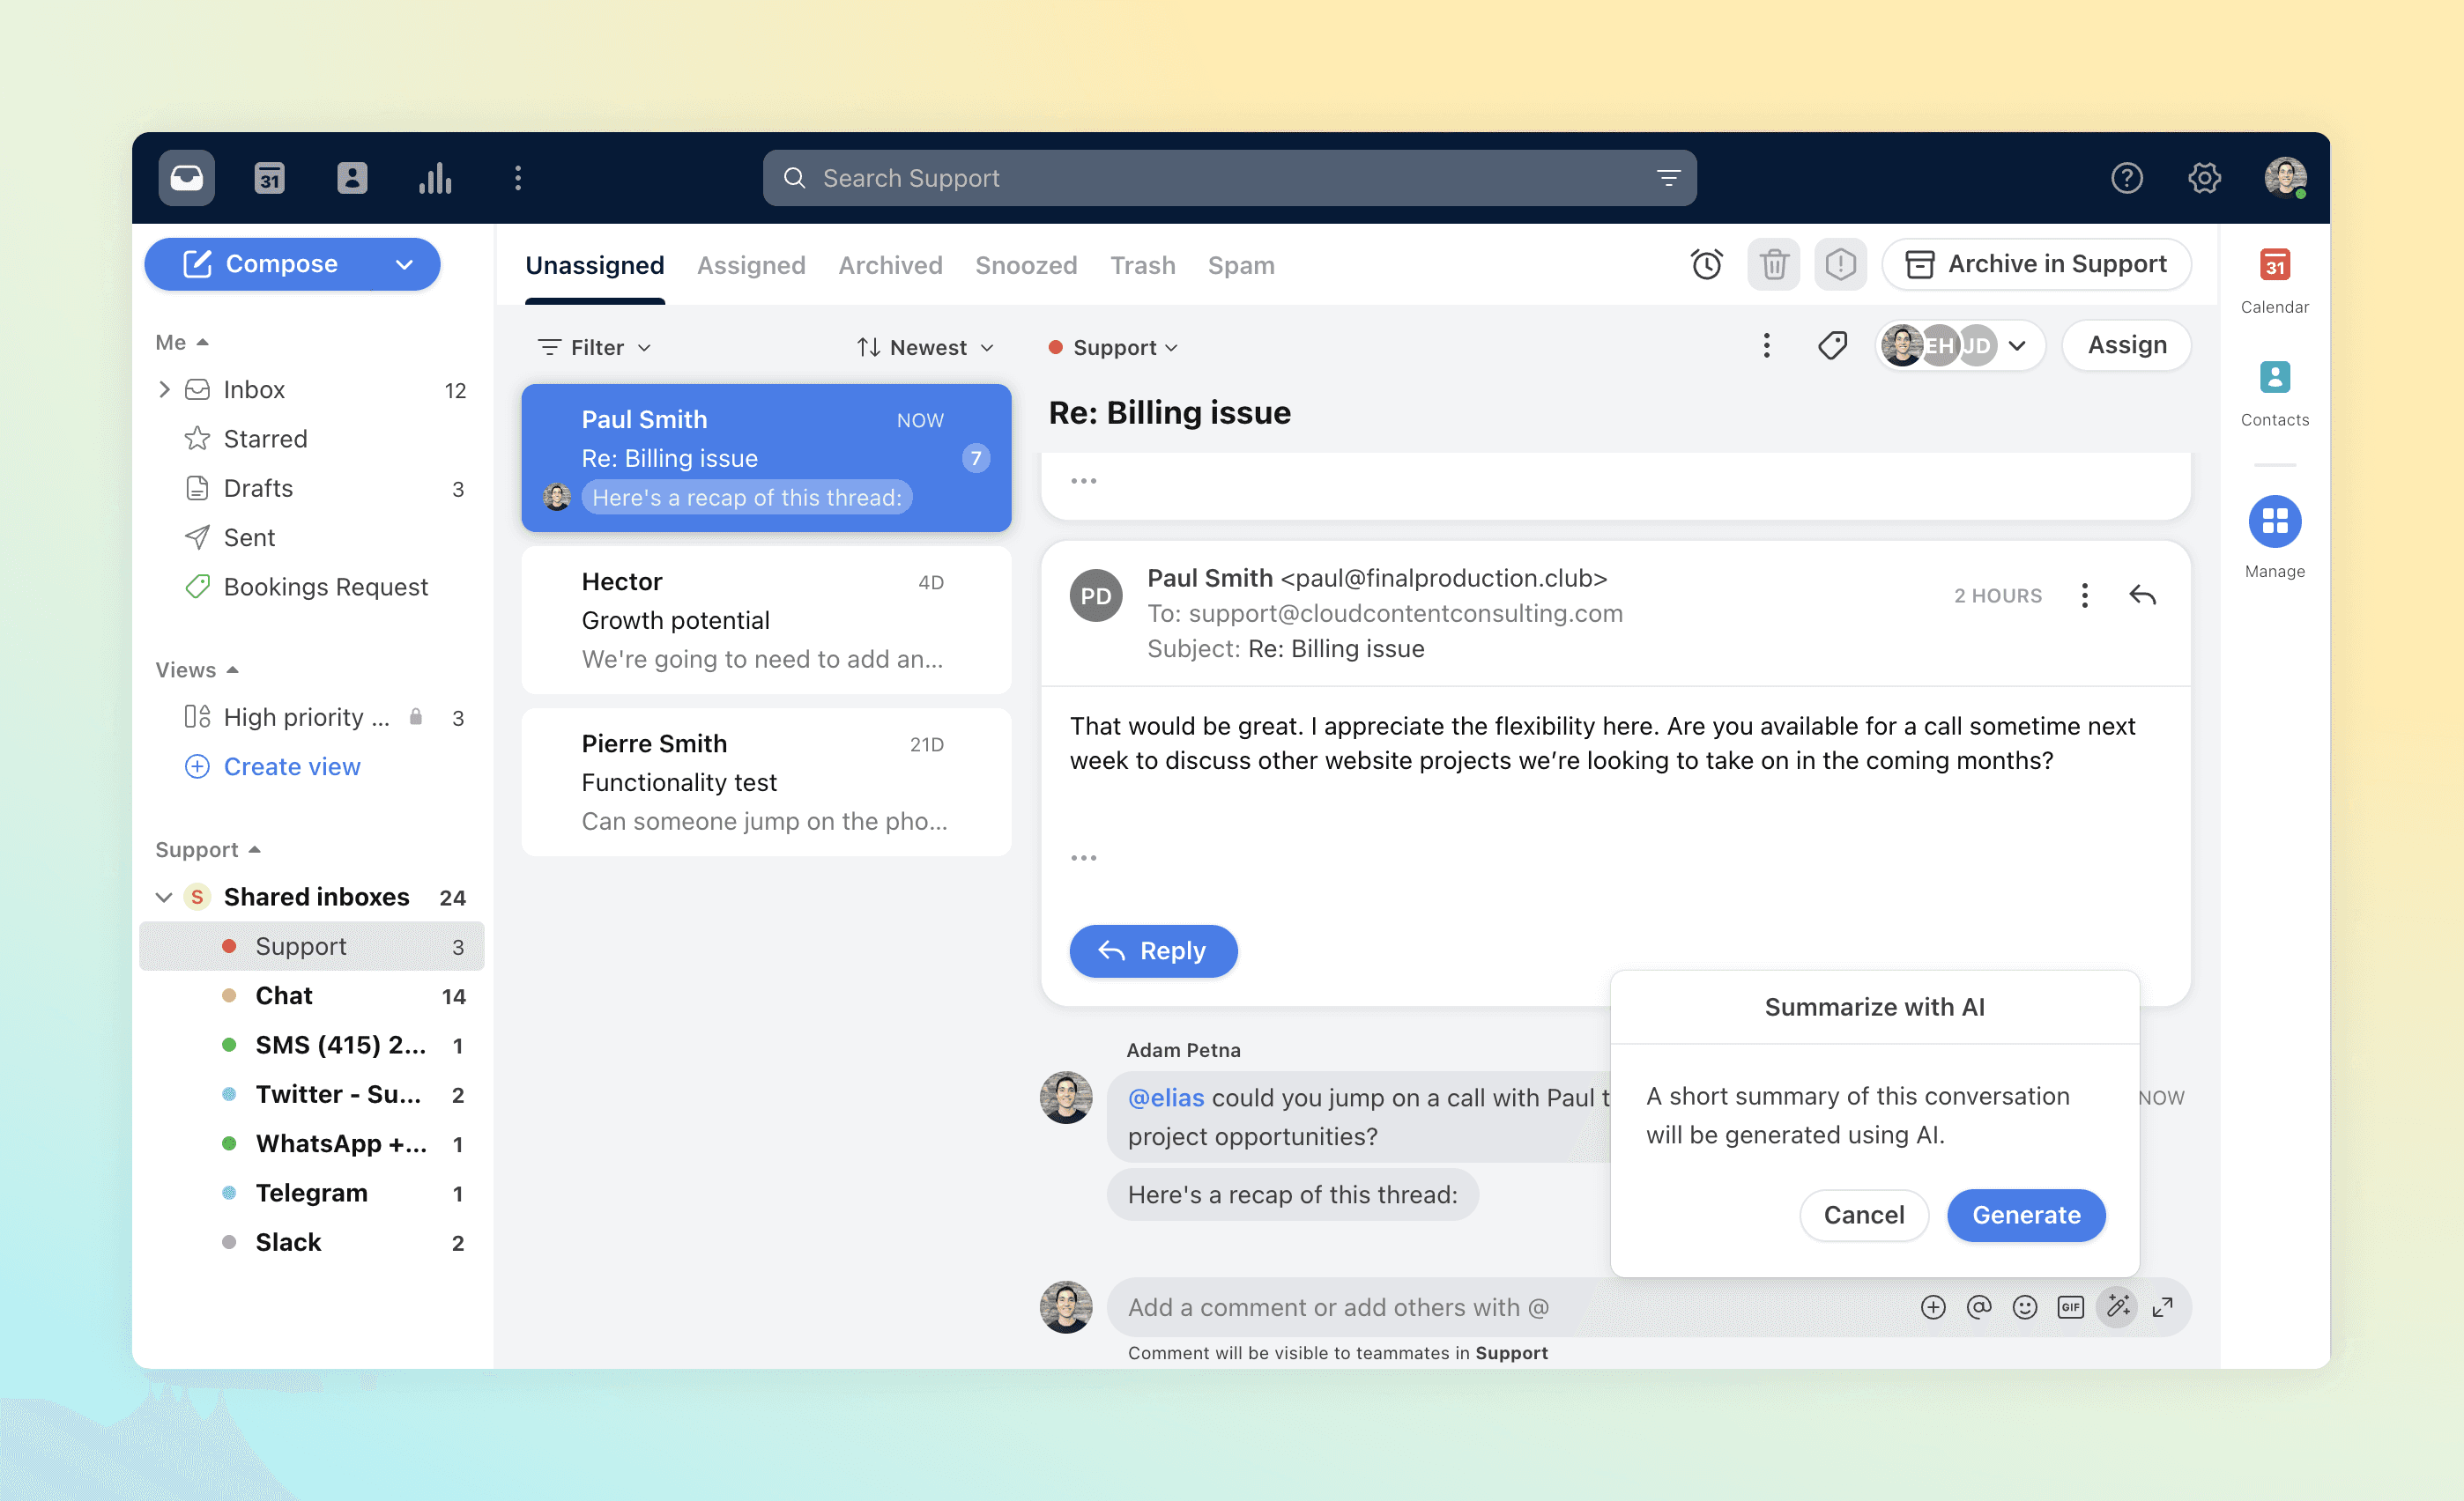Expand the Inbox tree item chevron
The height and width of the screenshot is (1501, 2464).
pos(165,389)
